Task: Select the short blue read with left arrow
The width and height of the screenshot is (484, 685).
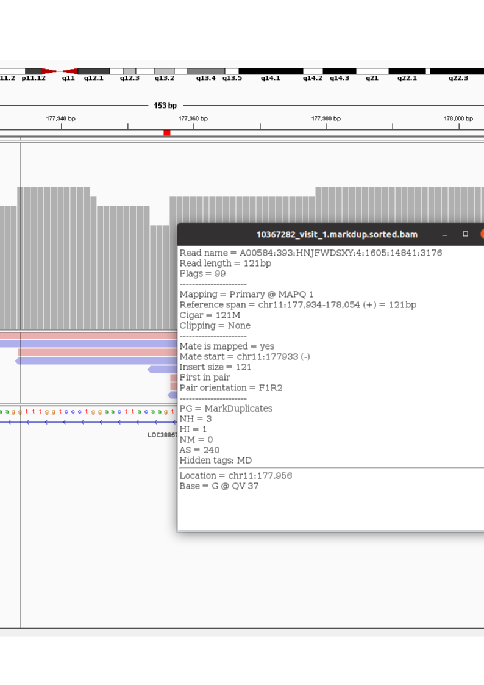Action: 162,369
